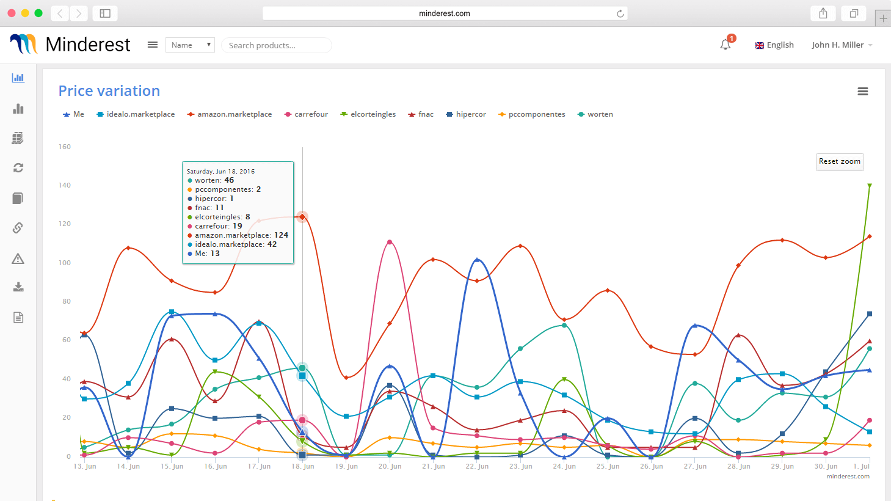Screen dimensions: 891x501
Task: Open the browser share button
Action: (823, 13)
